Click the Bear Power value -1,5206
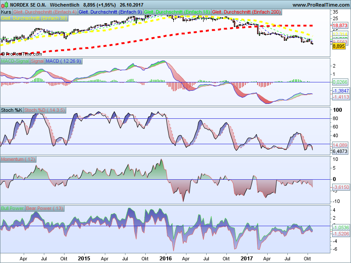 340,234
